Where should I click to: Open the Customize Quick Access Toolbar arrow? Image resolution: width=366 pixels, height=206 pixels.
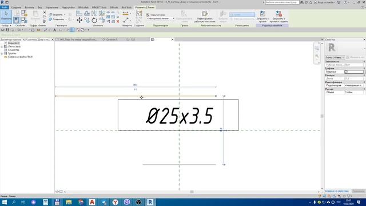pos(89,30)
